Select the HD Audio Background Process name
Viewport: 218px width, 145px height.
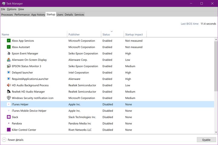pyautogui.click(x=30, y=85)
